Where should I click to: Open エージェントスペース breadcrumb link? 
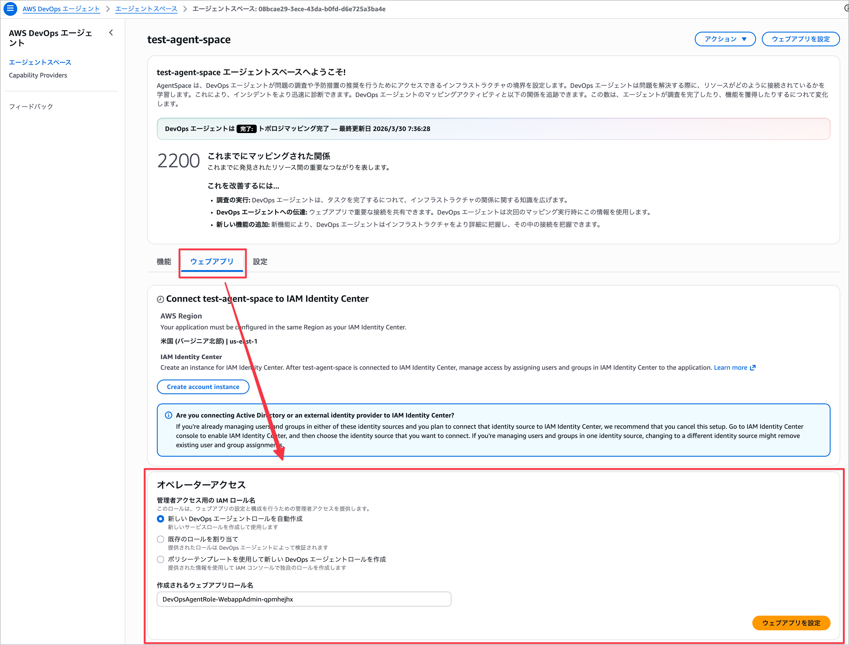click(x=146, y=9)
